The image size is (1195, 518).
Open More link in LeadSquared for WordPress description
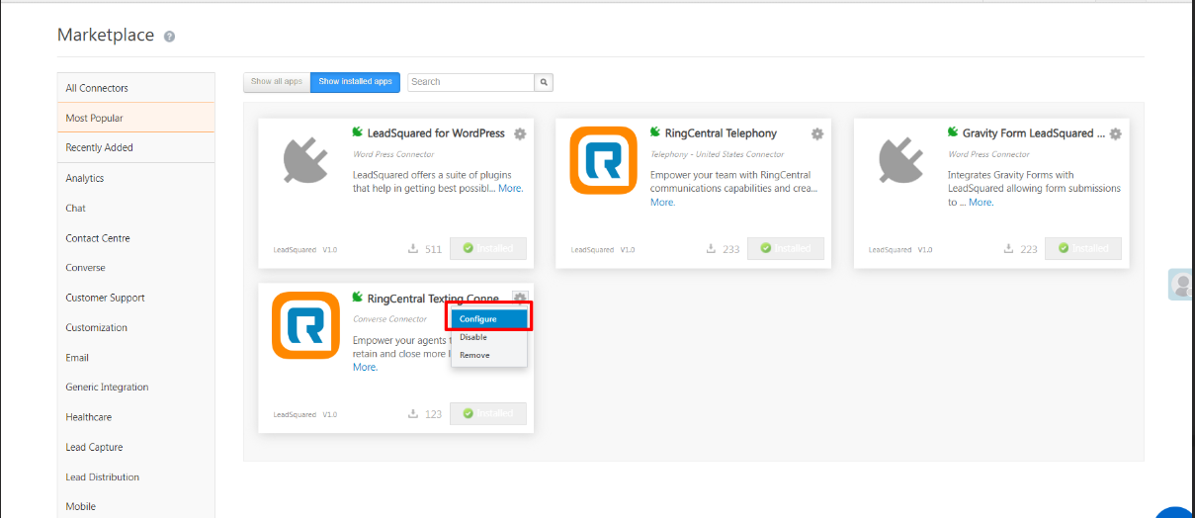point(510,188)
